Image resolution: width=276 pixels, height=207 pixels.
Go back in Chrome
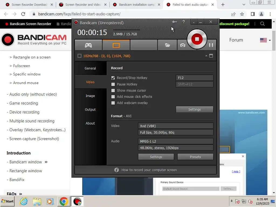click(6, 14)
